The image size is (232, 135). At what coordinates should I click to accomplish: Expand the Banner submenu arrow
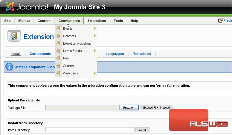tap(95, 28)
